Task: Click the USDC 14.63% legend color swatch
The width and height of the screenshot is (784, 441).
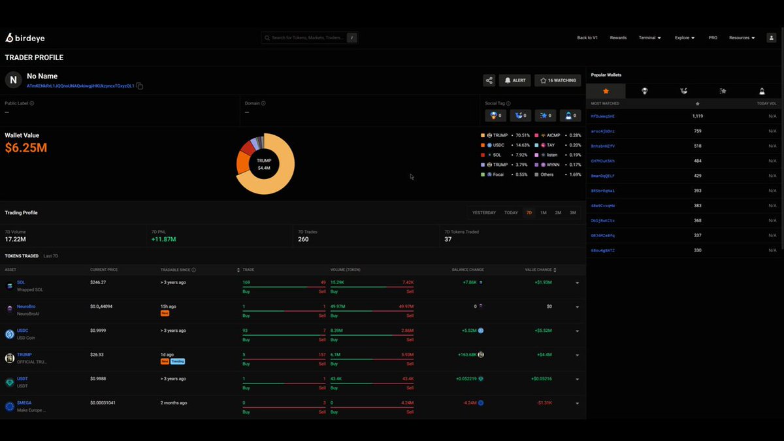Action: (483, 145)
